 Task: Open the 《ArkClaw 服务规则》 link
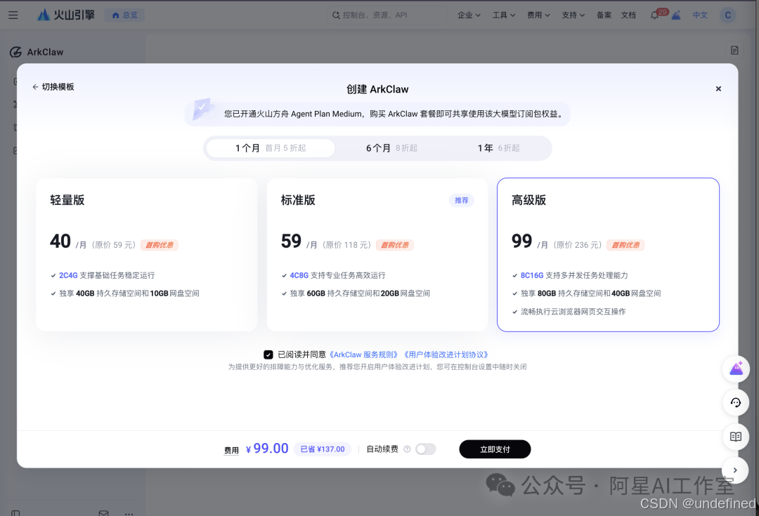(x=365, y=355)
